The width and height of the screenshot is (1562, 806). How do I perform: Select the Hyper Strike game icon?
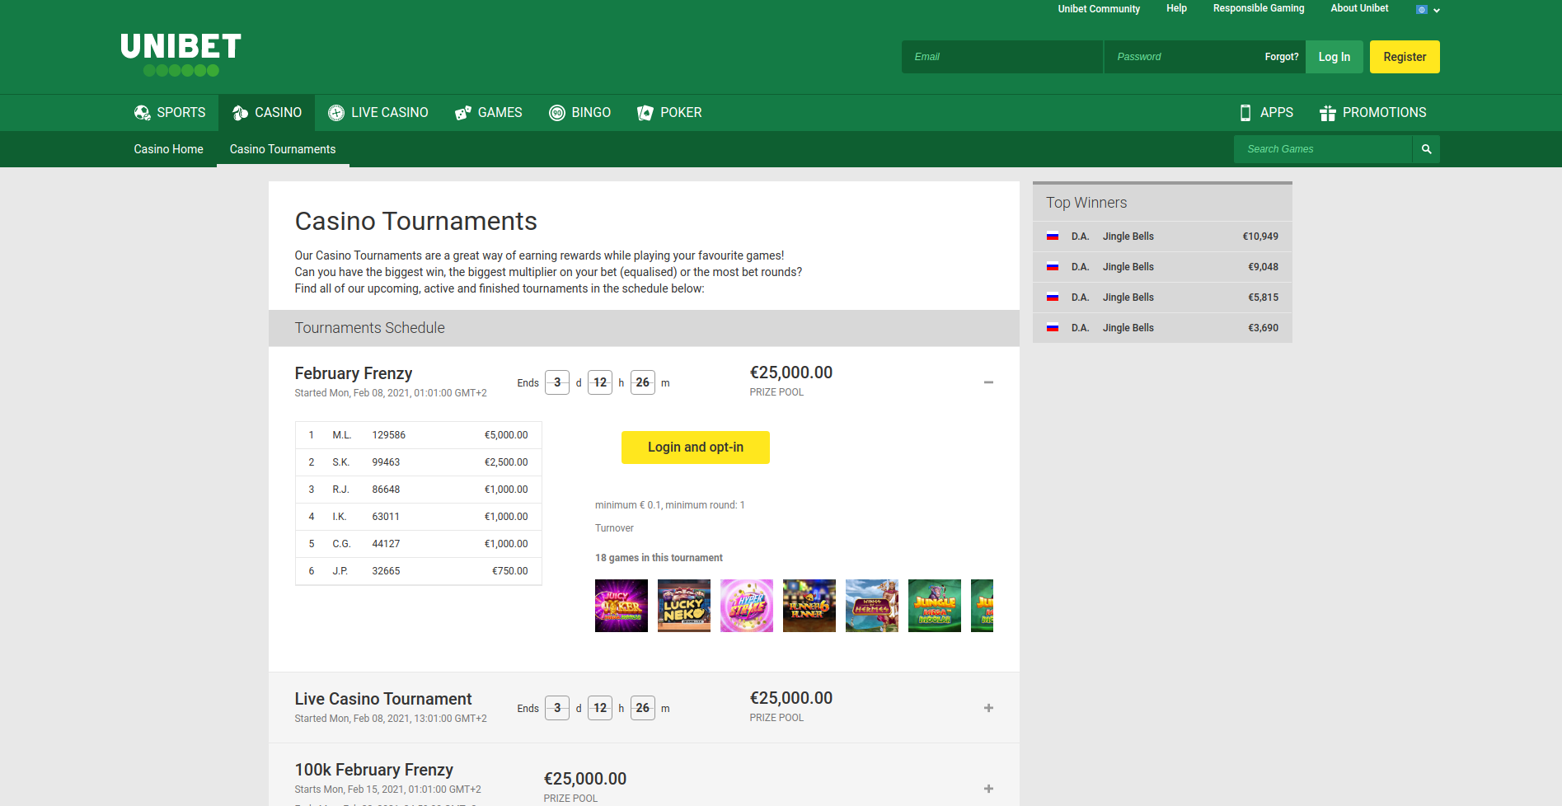click(x=746, y=606)
